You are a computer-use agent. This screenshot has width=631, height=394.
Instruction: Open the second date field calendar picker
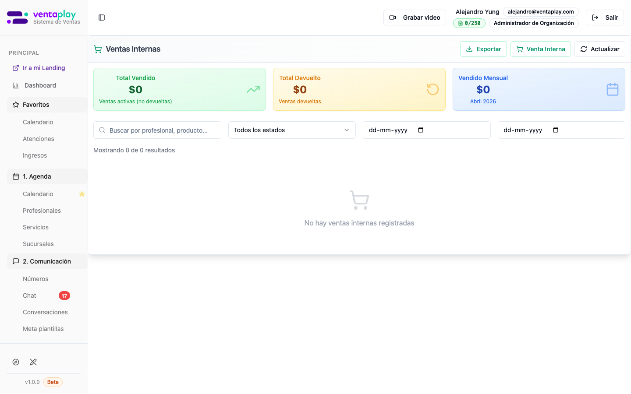click(x=556, y=130)
